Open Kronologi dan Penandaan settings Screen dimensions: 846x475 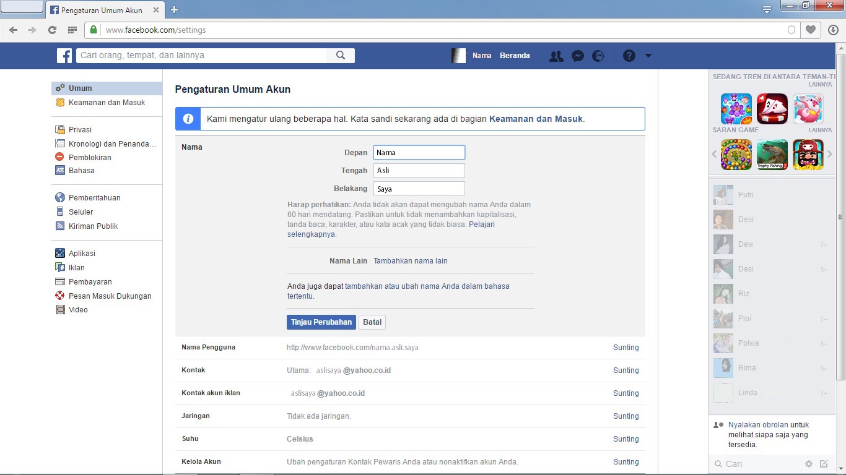107,144
